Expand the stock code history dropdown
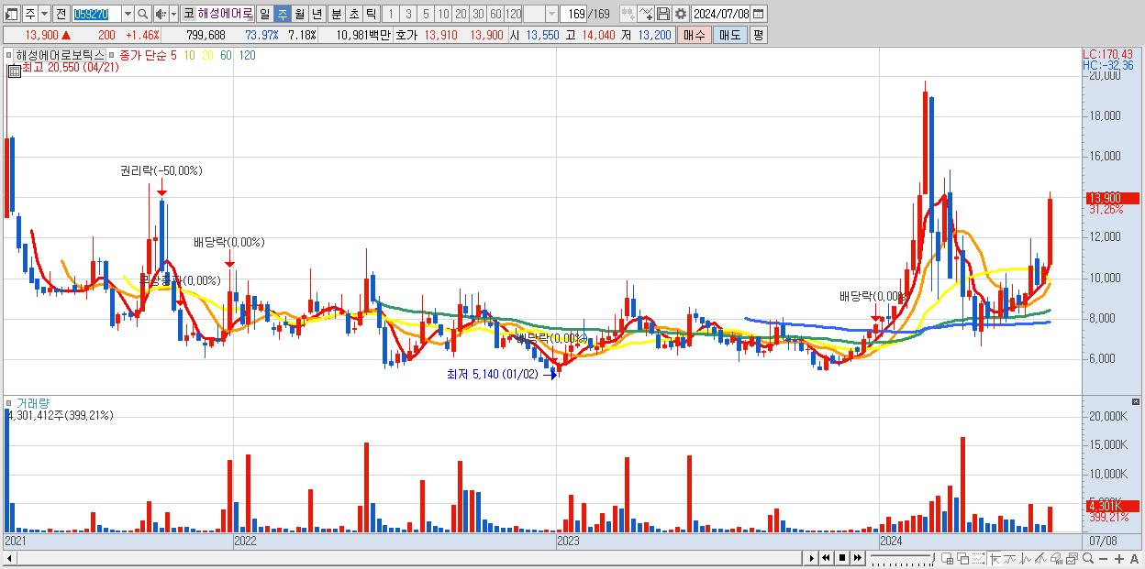This screenshot has height=569, width=1145. coord(128,14)
